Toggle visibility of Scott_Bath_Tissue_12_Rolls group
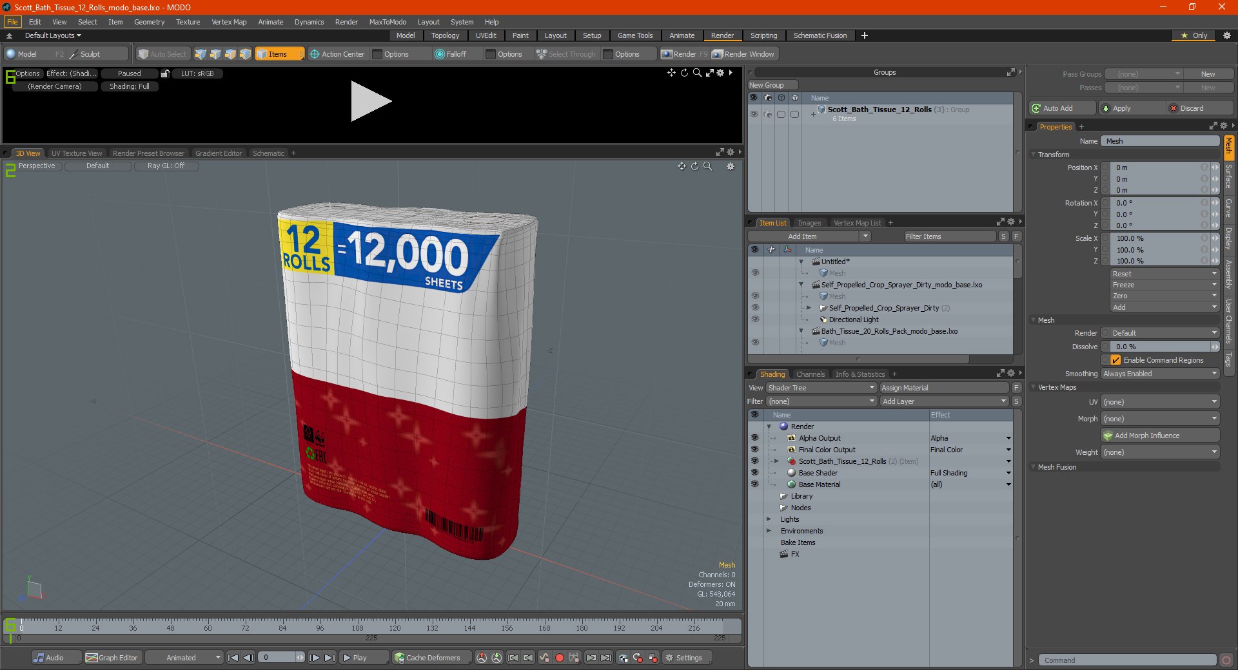 [x=753, y=114]
